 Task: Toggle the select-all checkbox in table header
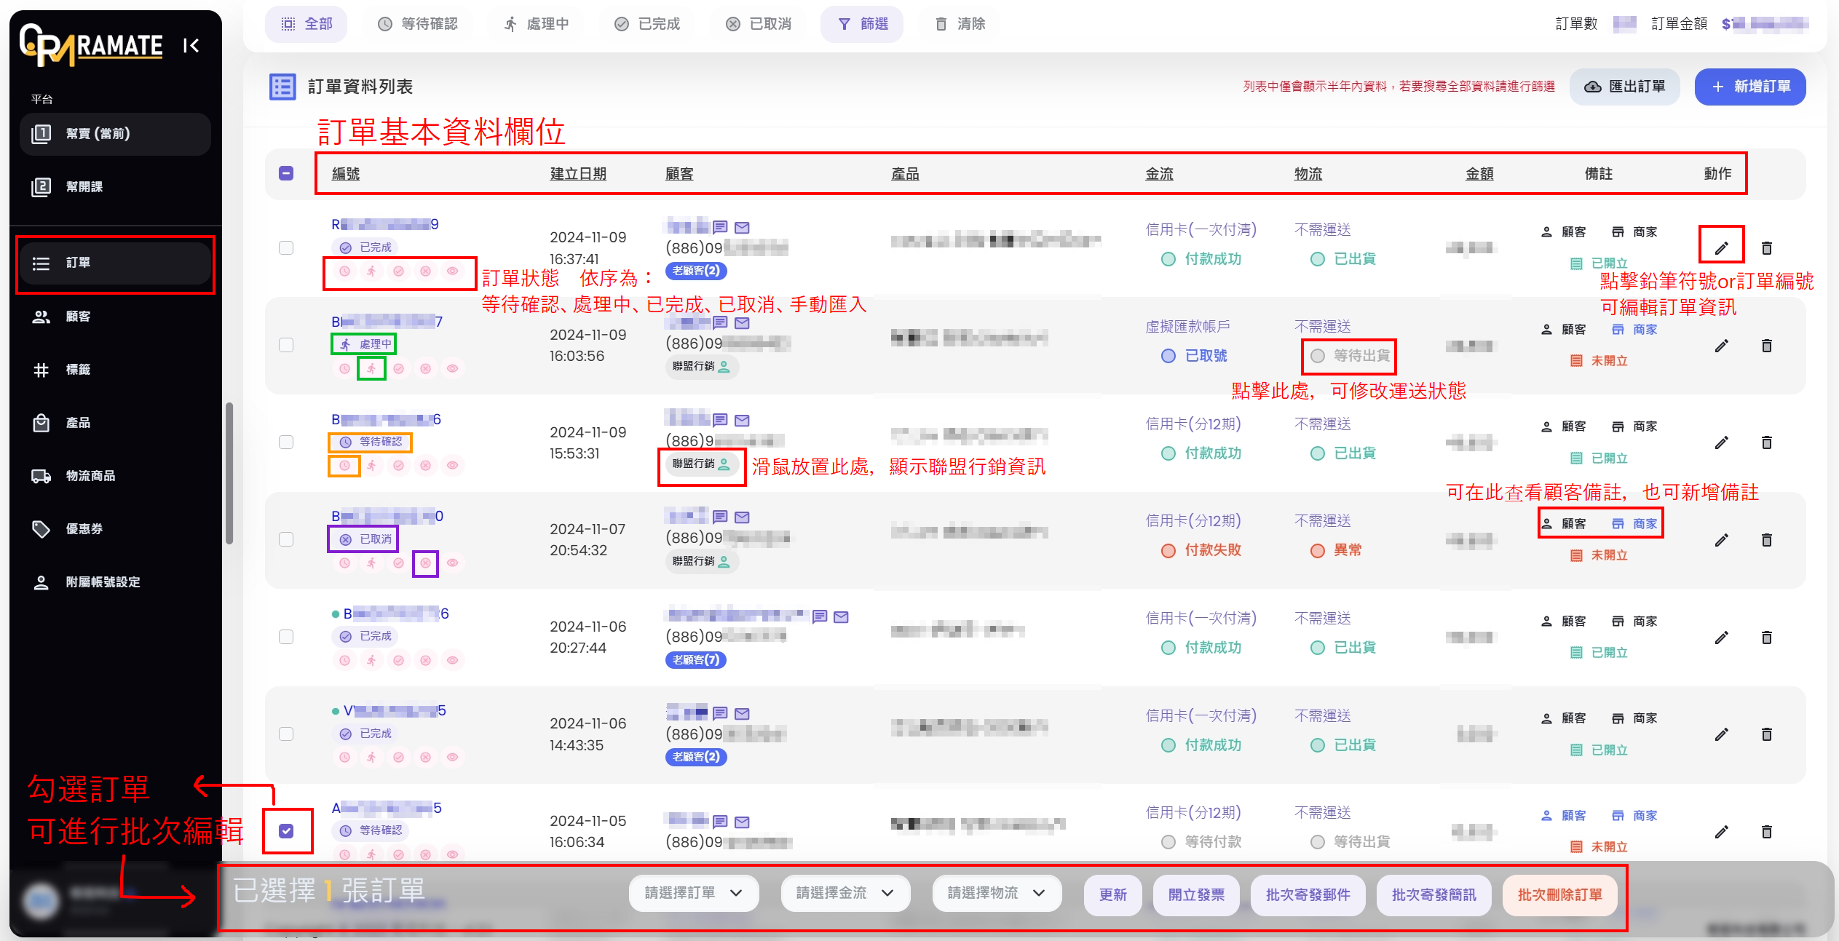point(286,173)
